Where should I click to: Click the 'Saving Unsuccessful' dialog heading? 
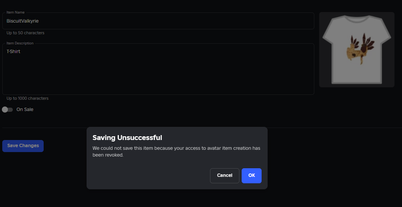[x=127, y=138]
